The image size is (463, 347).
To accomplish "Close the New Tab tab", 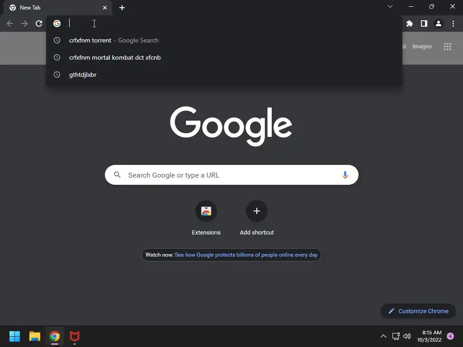I will point(105,8).
